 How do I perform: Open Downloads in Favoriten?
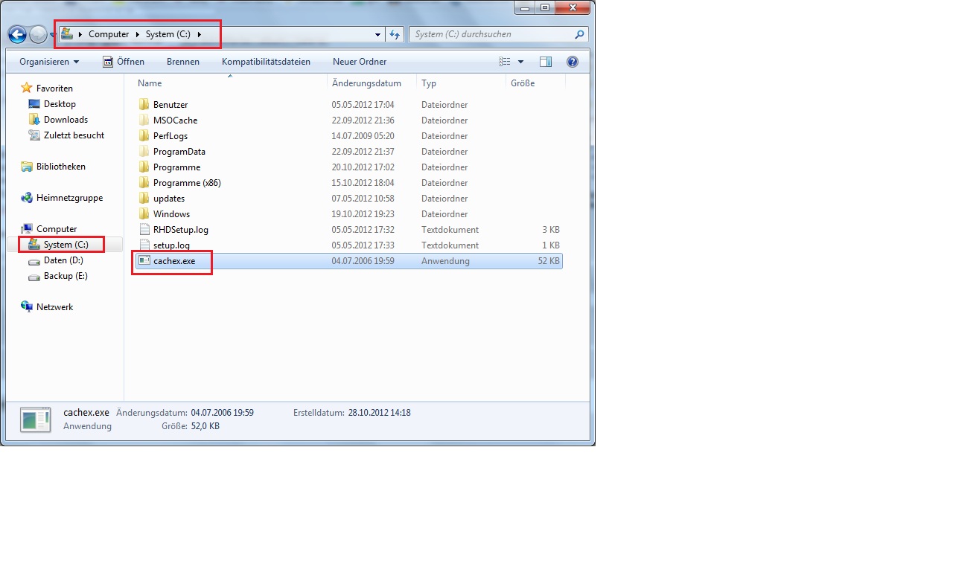point(66,120)
